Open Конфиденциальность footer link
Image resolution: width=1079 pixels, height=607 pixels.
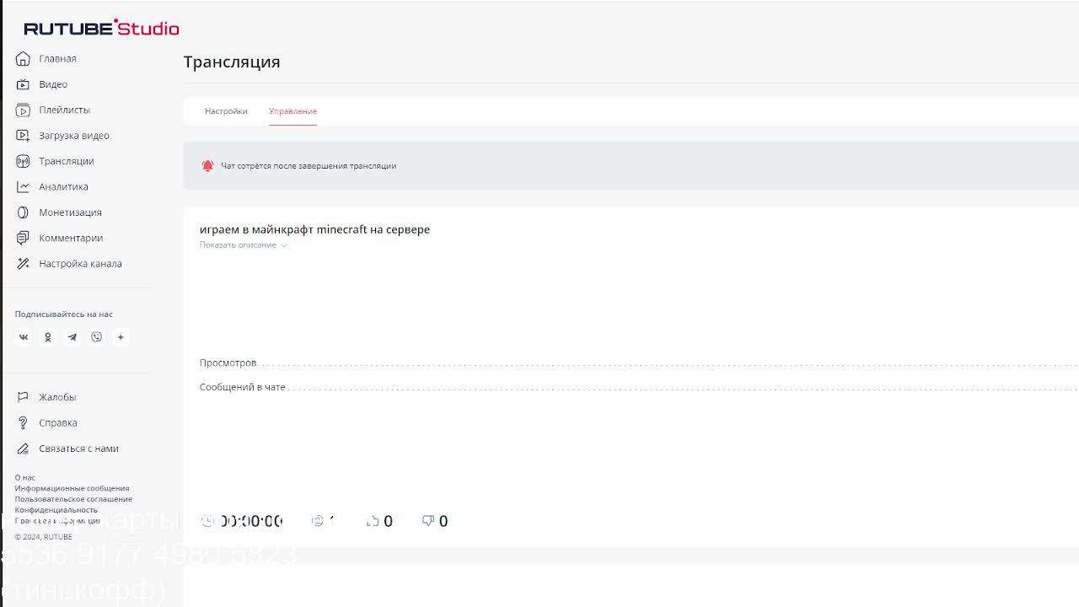(x=56, y=510)
